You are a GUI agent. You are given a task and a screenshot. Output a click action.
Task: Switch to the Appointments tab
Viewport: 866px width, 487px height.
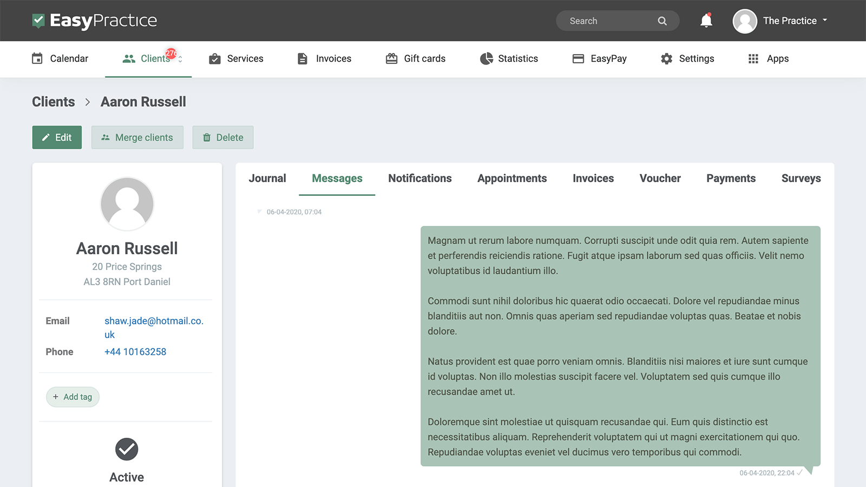pos(511,178)
